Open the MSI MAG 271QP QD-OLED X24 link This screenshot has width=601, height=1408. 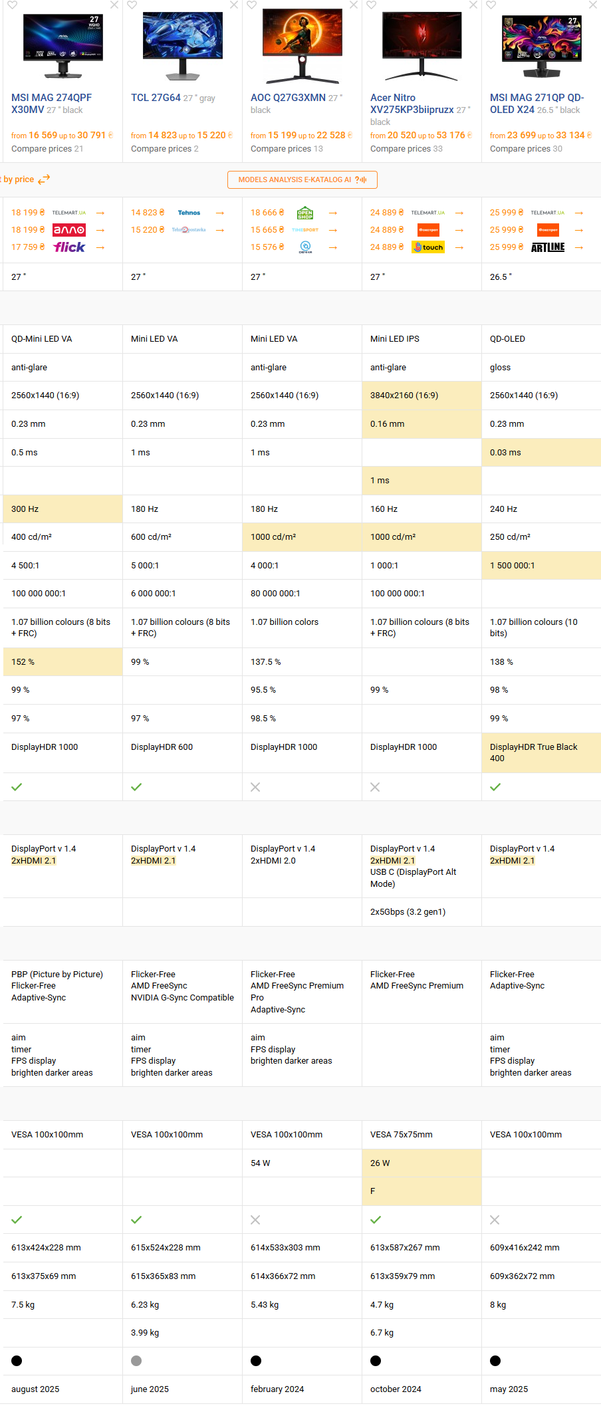(537, 104)
